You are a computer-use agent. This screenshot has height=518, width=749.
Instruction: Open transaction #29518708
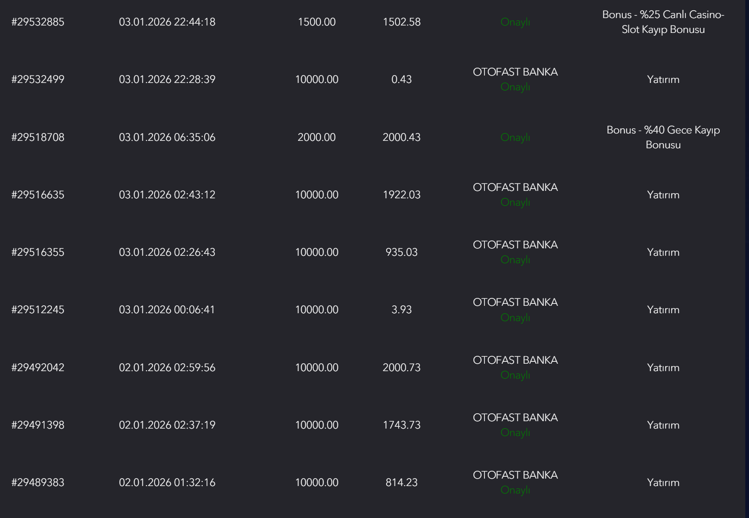pos(38,137)
